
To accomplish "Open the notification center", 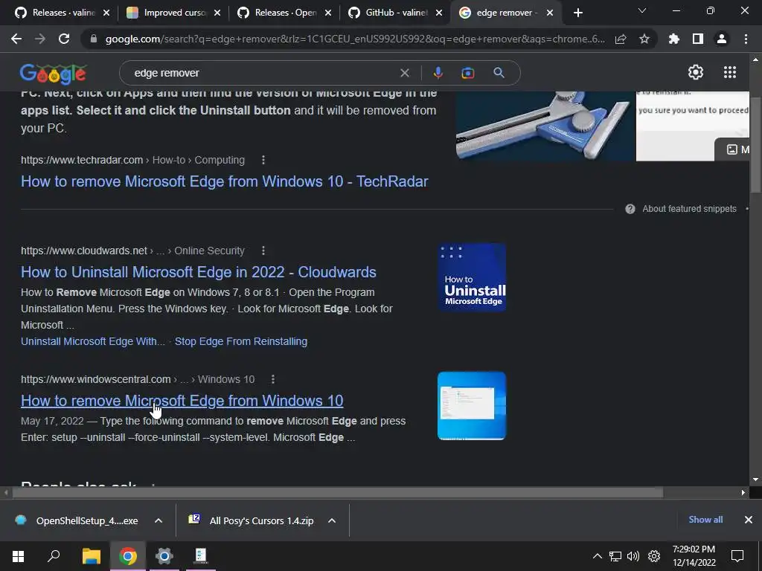I will (x=737, y=556).
